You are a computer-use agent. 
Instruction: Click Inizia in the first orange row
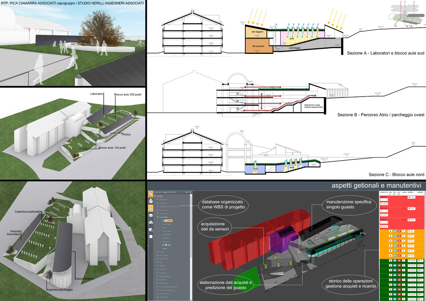[x=411, y=231]
